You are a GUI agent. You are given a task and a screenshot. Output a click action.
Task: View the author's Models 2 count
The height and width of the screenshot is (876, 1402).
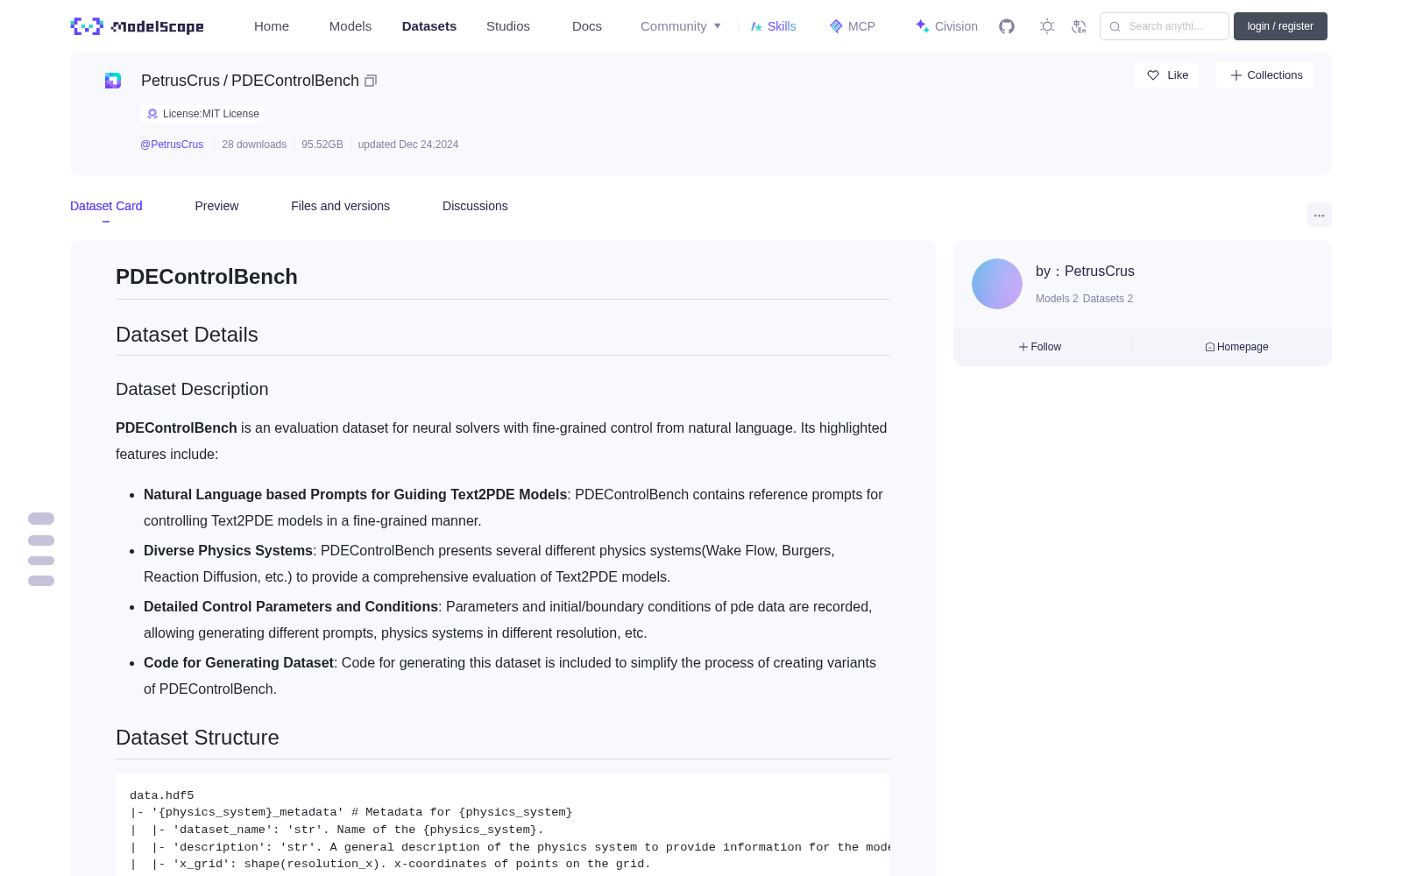click(x=1057, y=299)
